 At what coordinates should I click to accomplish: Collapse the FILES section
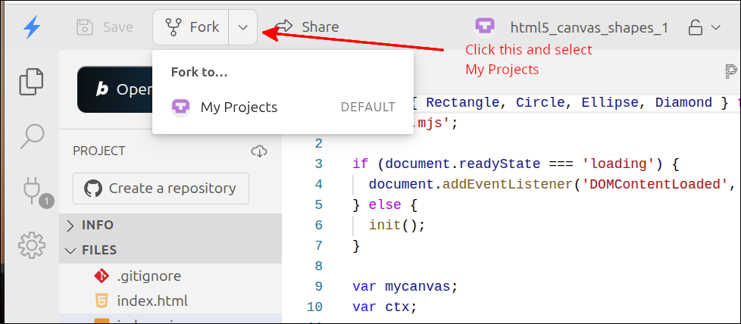click(98, 250)
